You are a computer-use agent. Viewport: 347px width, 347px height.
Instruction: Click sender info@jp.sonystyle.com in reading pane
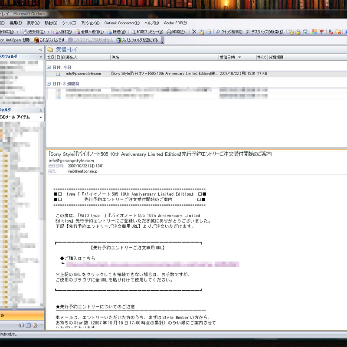click(x=71, y=160)
